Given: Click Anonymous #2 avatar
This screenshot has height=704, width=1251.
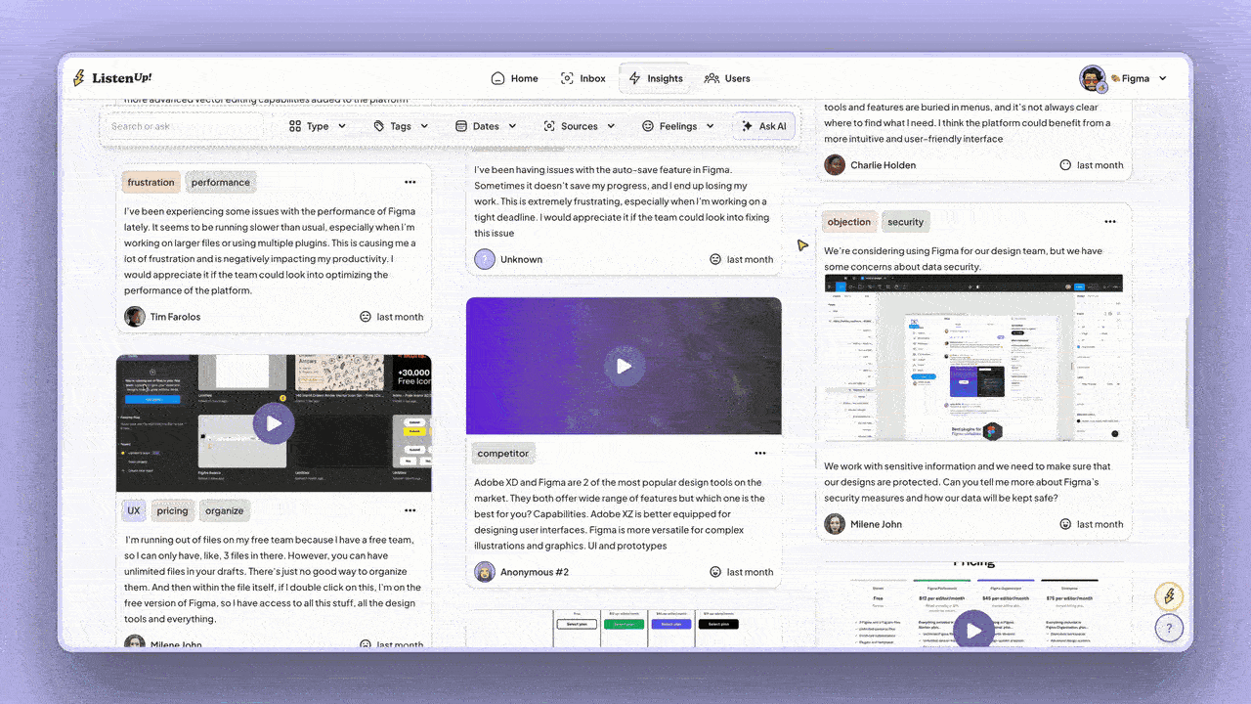Looking at the screenshot, I should pos(485,572).
